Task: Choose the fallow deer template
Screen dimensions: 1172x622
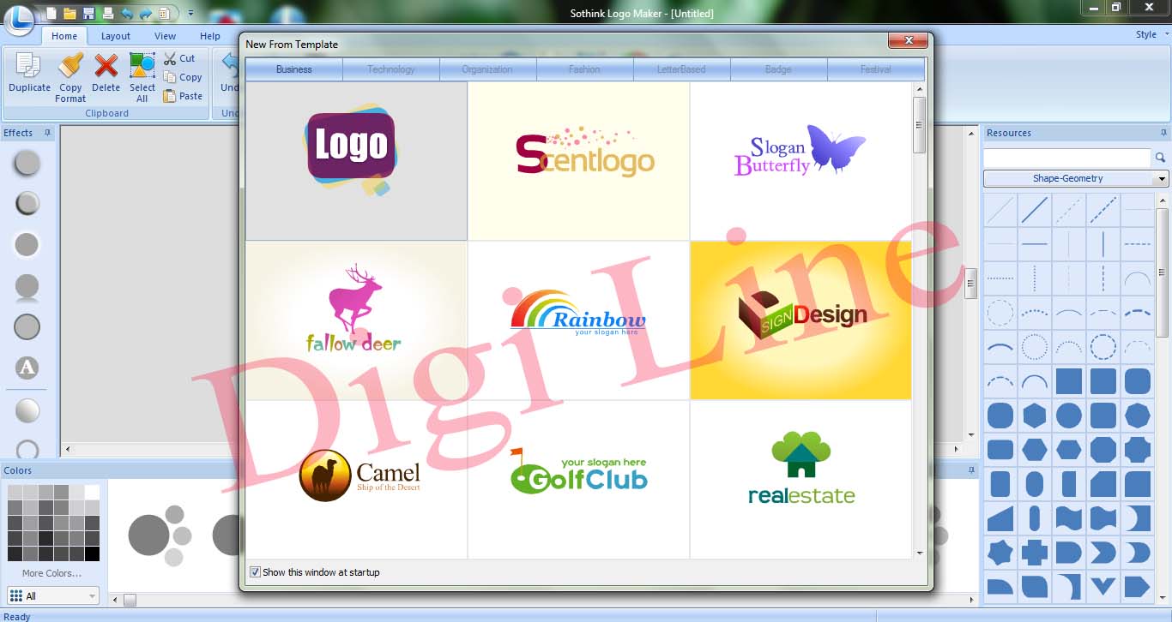Action: pos(356,320)
